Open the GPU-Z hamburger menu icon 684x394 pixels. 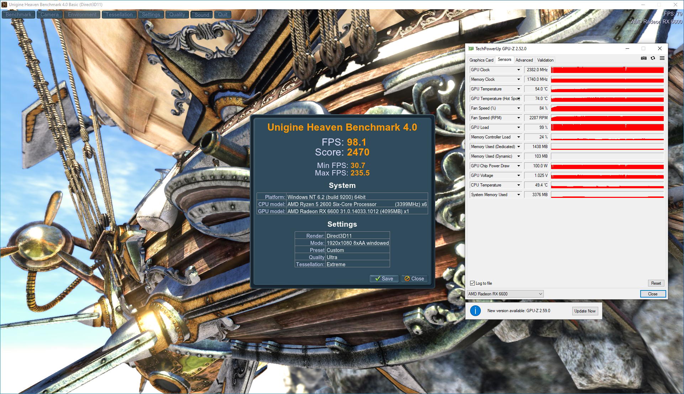pyautogui.click(x=662, y=58)
